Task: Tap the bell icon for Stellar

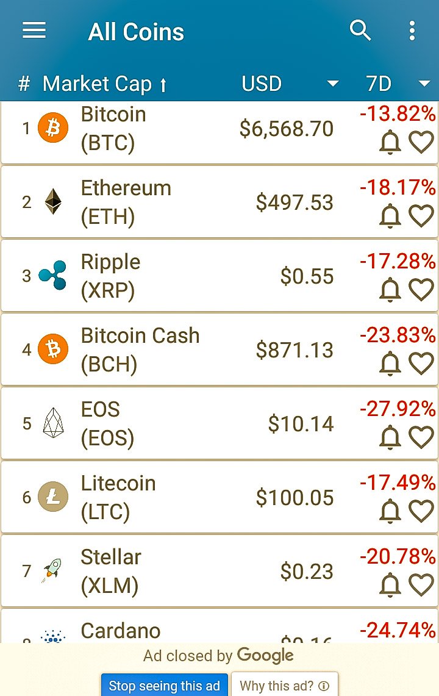Action: 390,584
